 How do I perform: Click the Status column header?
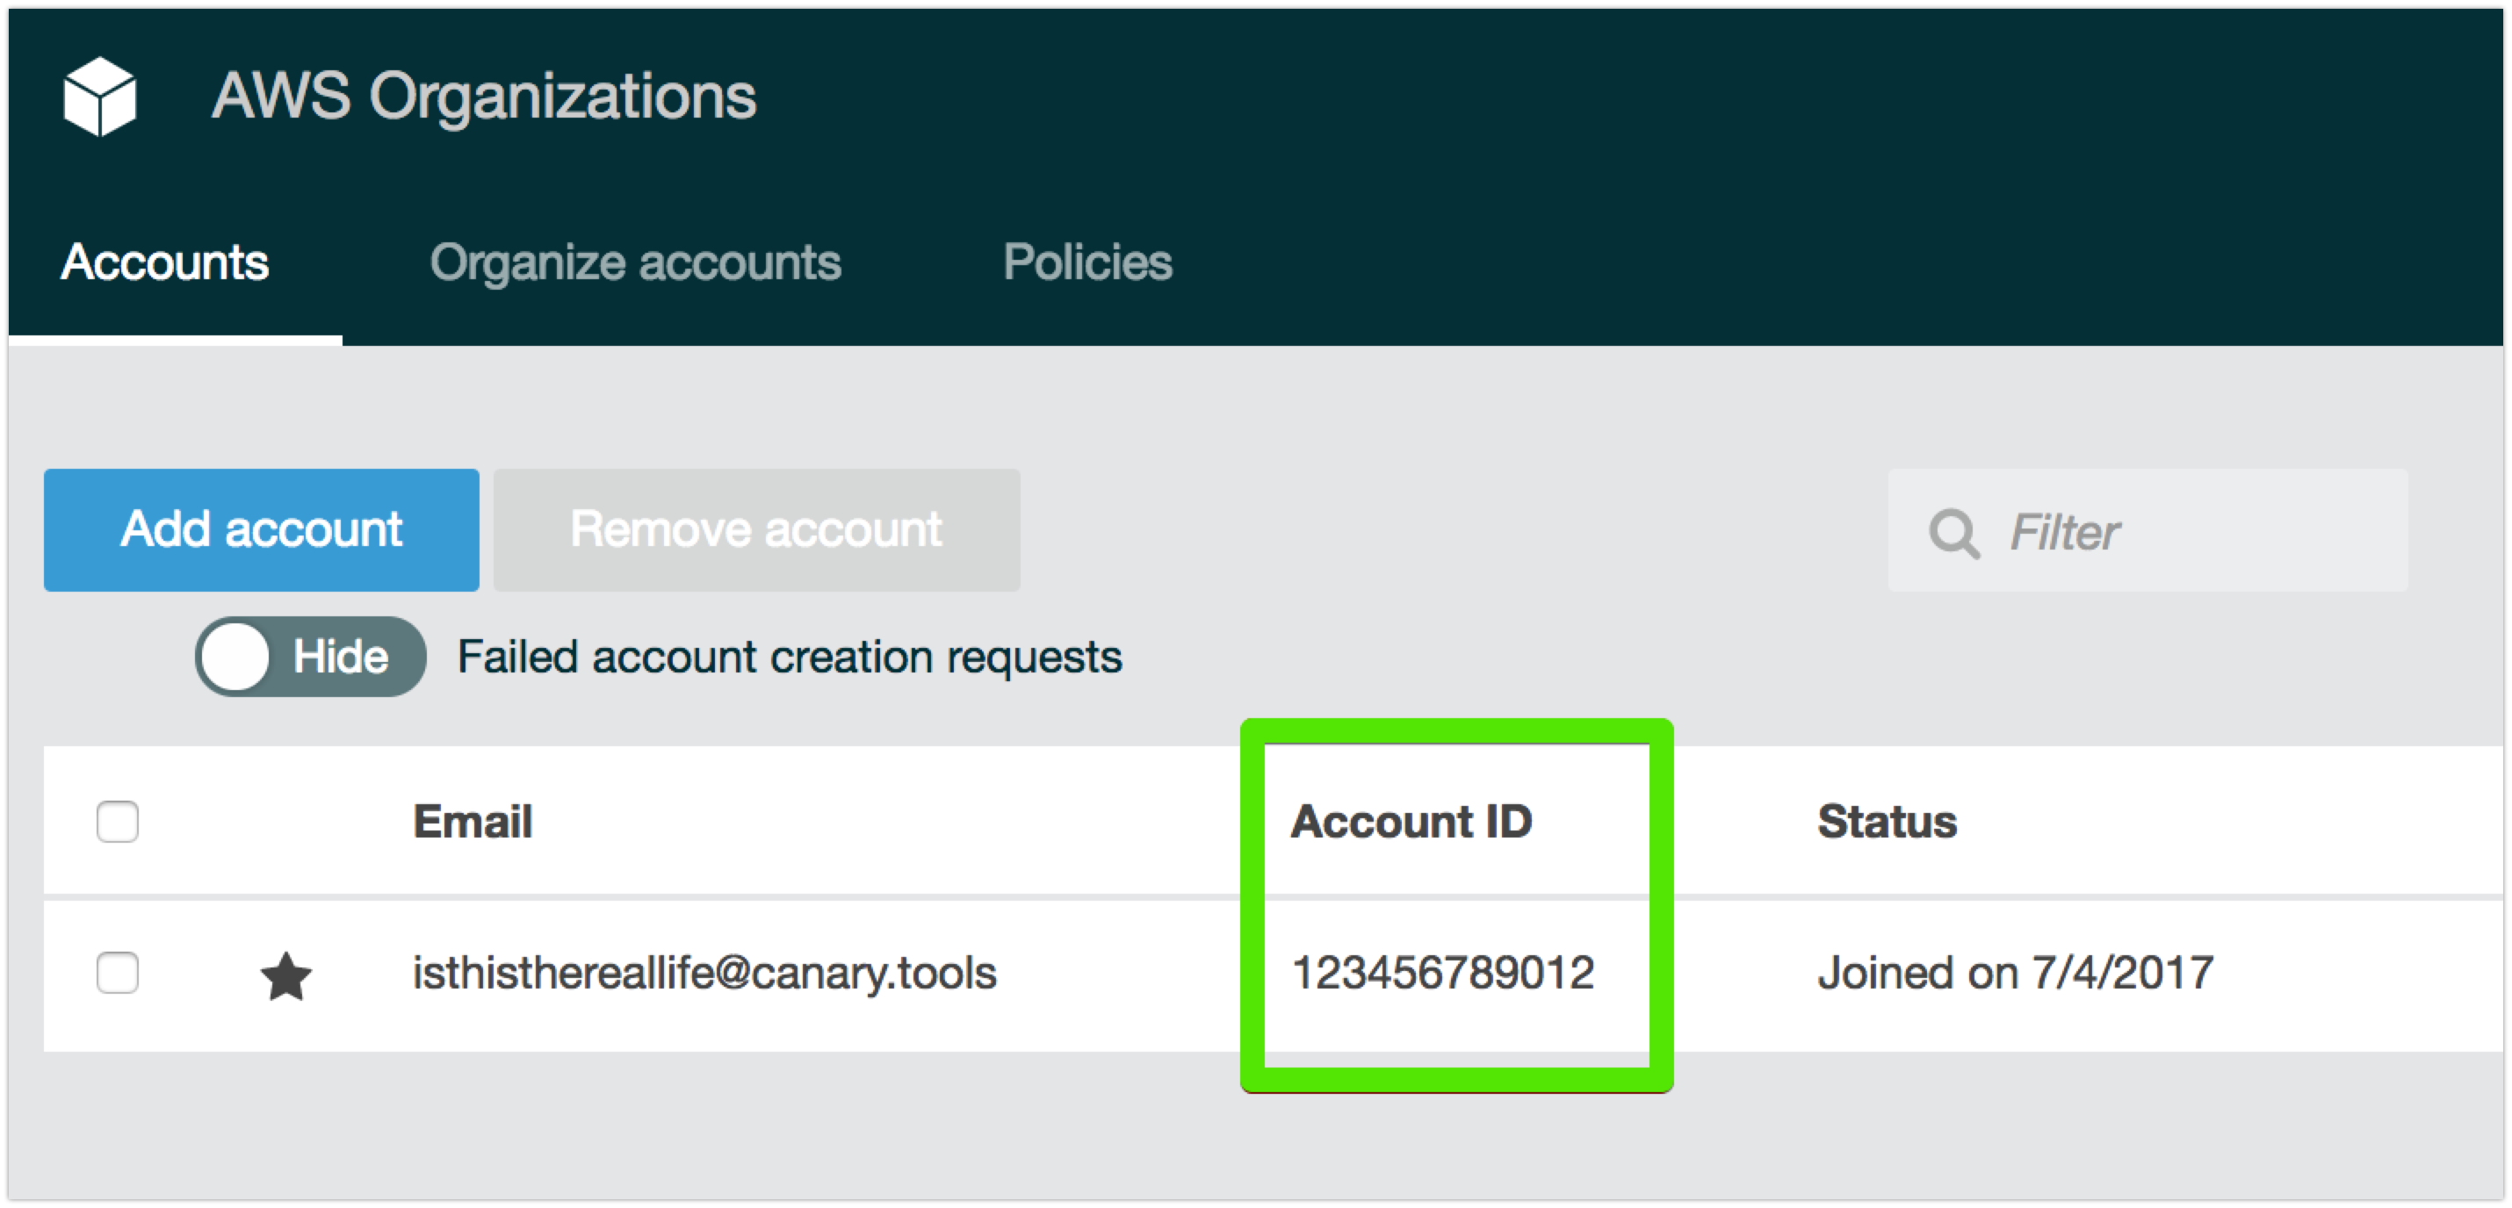1887,821
